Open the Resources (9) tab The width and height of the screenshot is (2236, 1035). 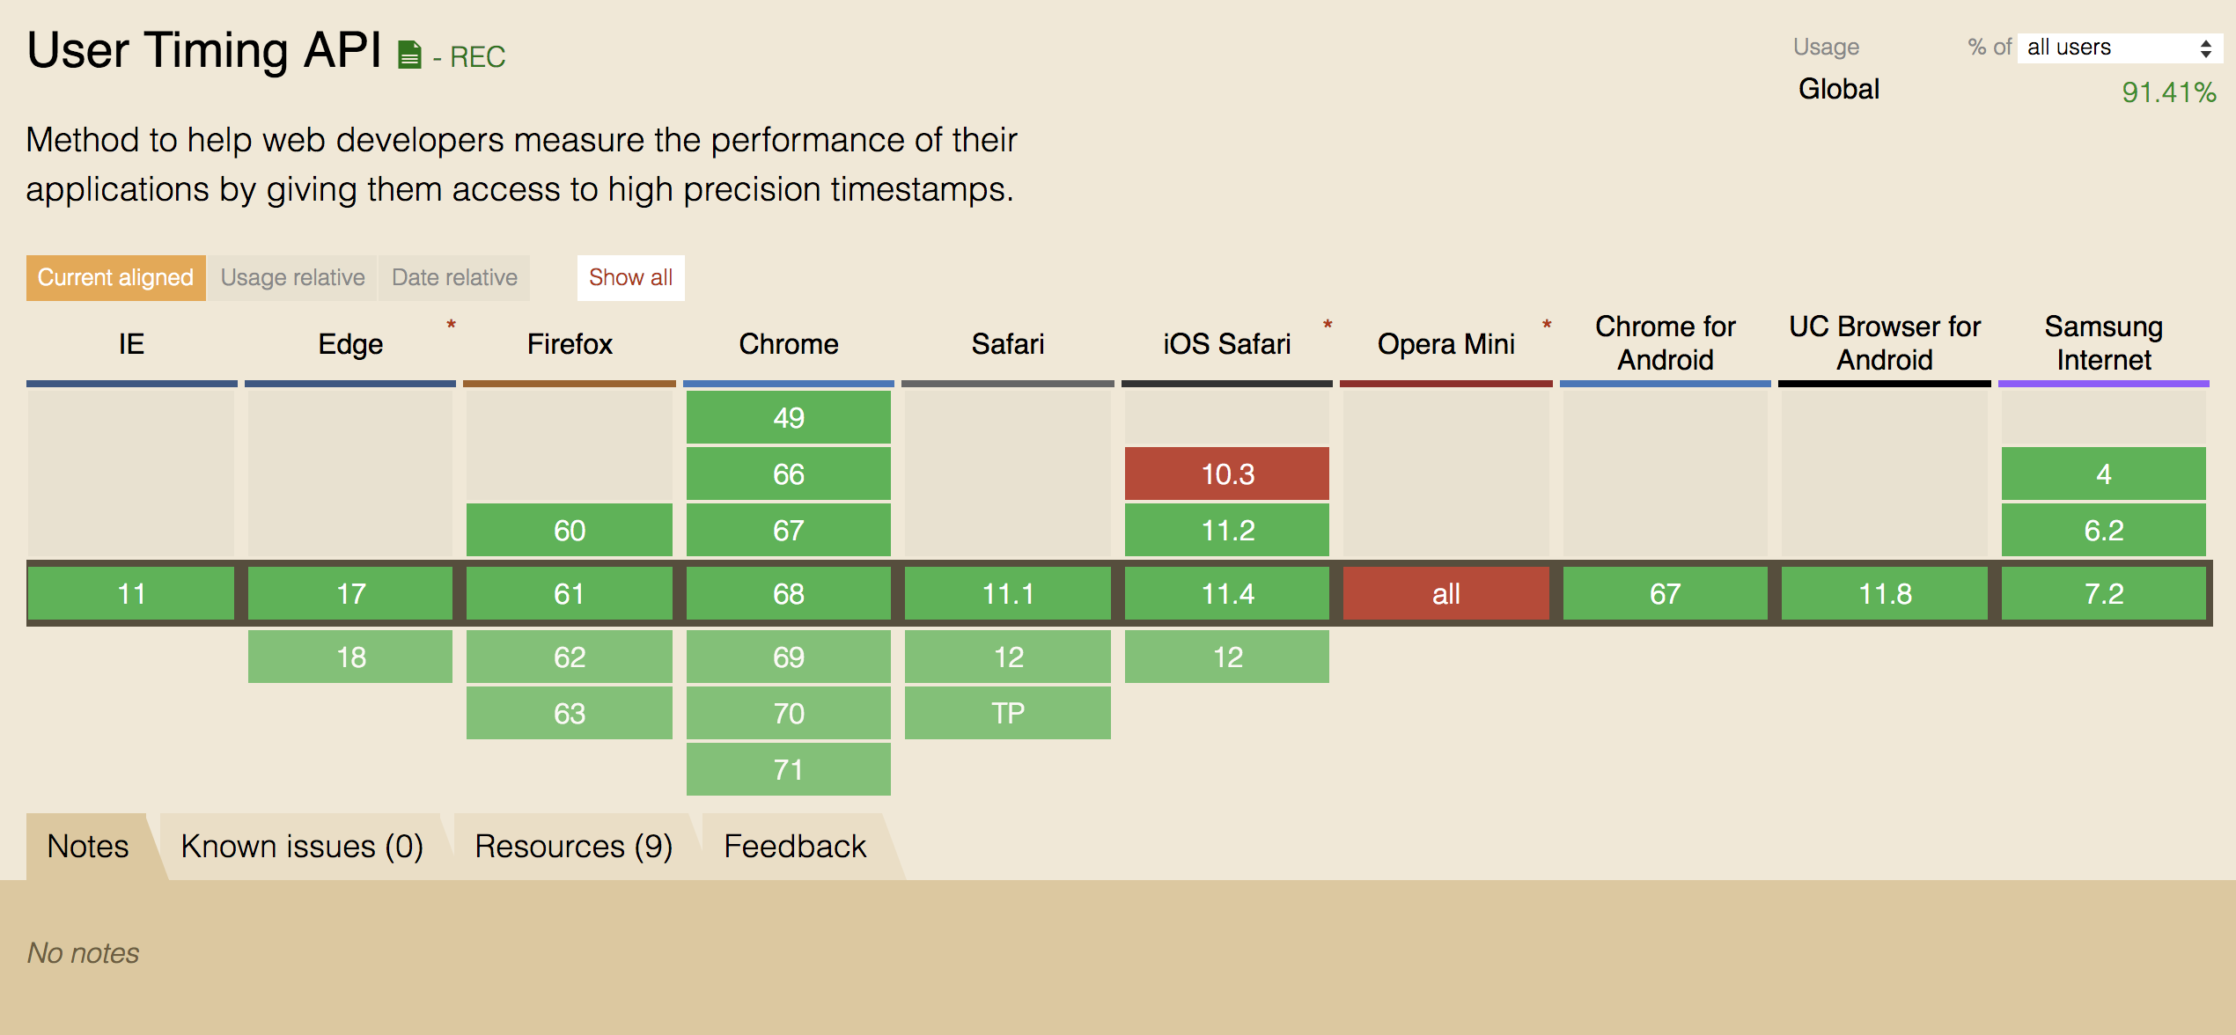pos(573,847)
